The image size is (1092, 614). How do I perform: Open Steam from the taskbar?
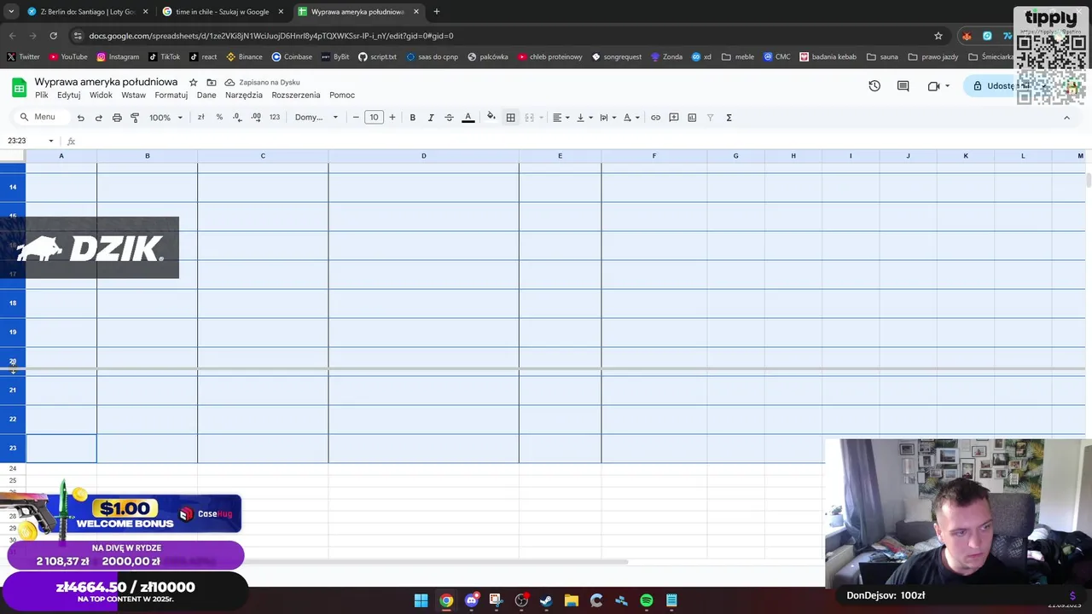(x=546, y=600)
